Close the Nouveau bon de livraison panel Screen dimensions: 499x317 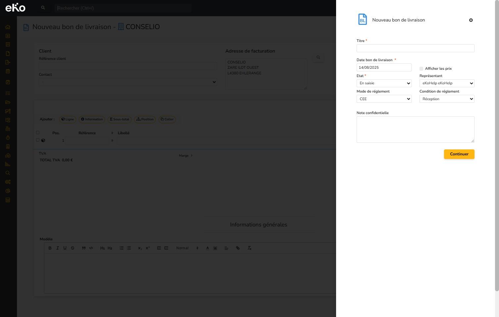pyautogui.click(x=471, y=20)
